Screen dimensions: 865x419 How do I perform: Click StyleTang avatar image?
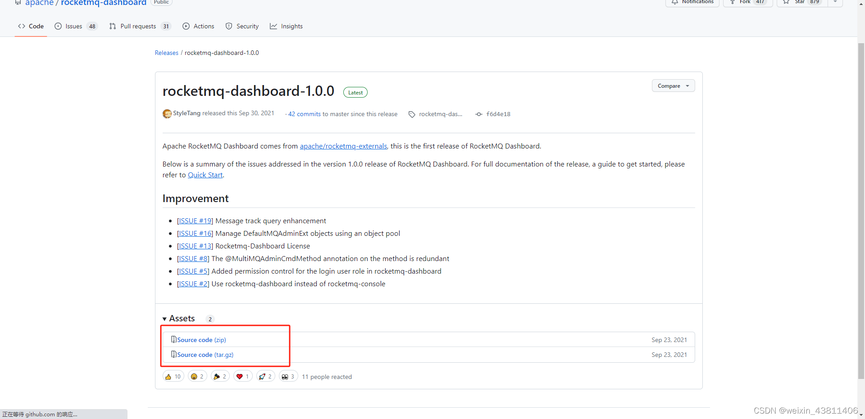click(167, 113)
